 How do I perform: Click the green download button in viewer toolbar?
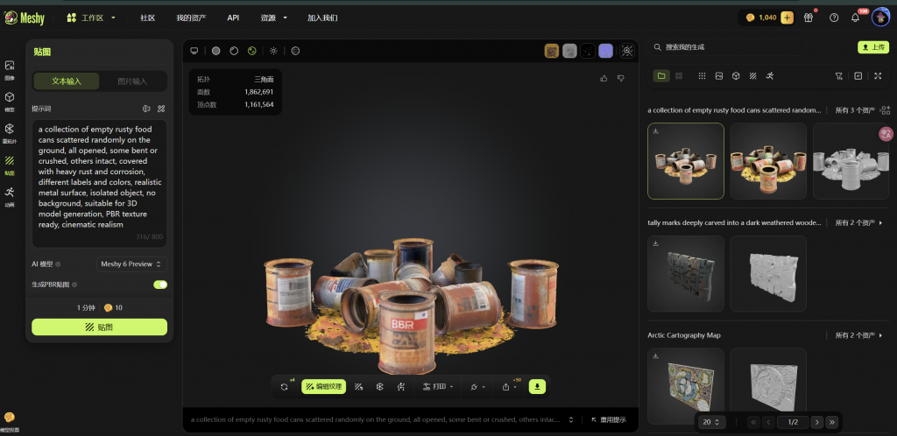537,386
